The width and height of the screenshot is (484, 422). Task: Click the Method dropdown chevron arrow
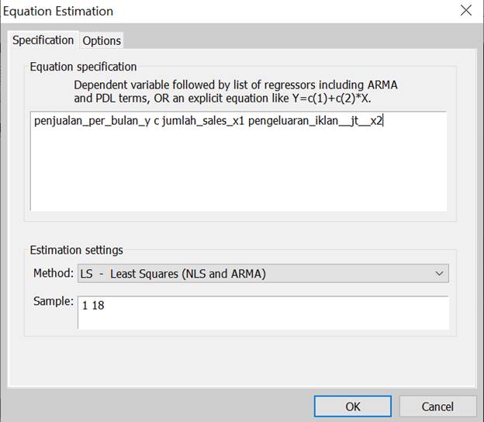(440, 273)
